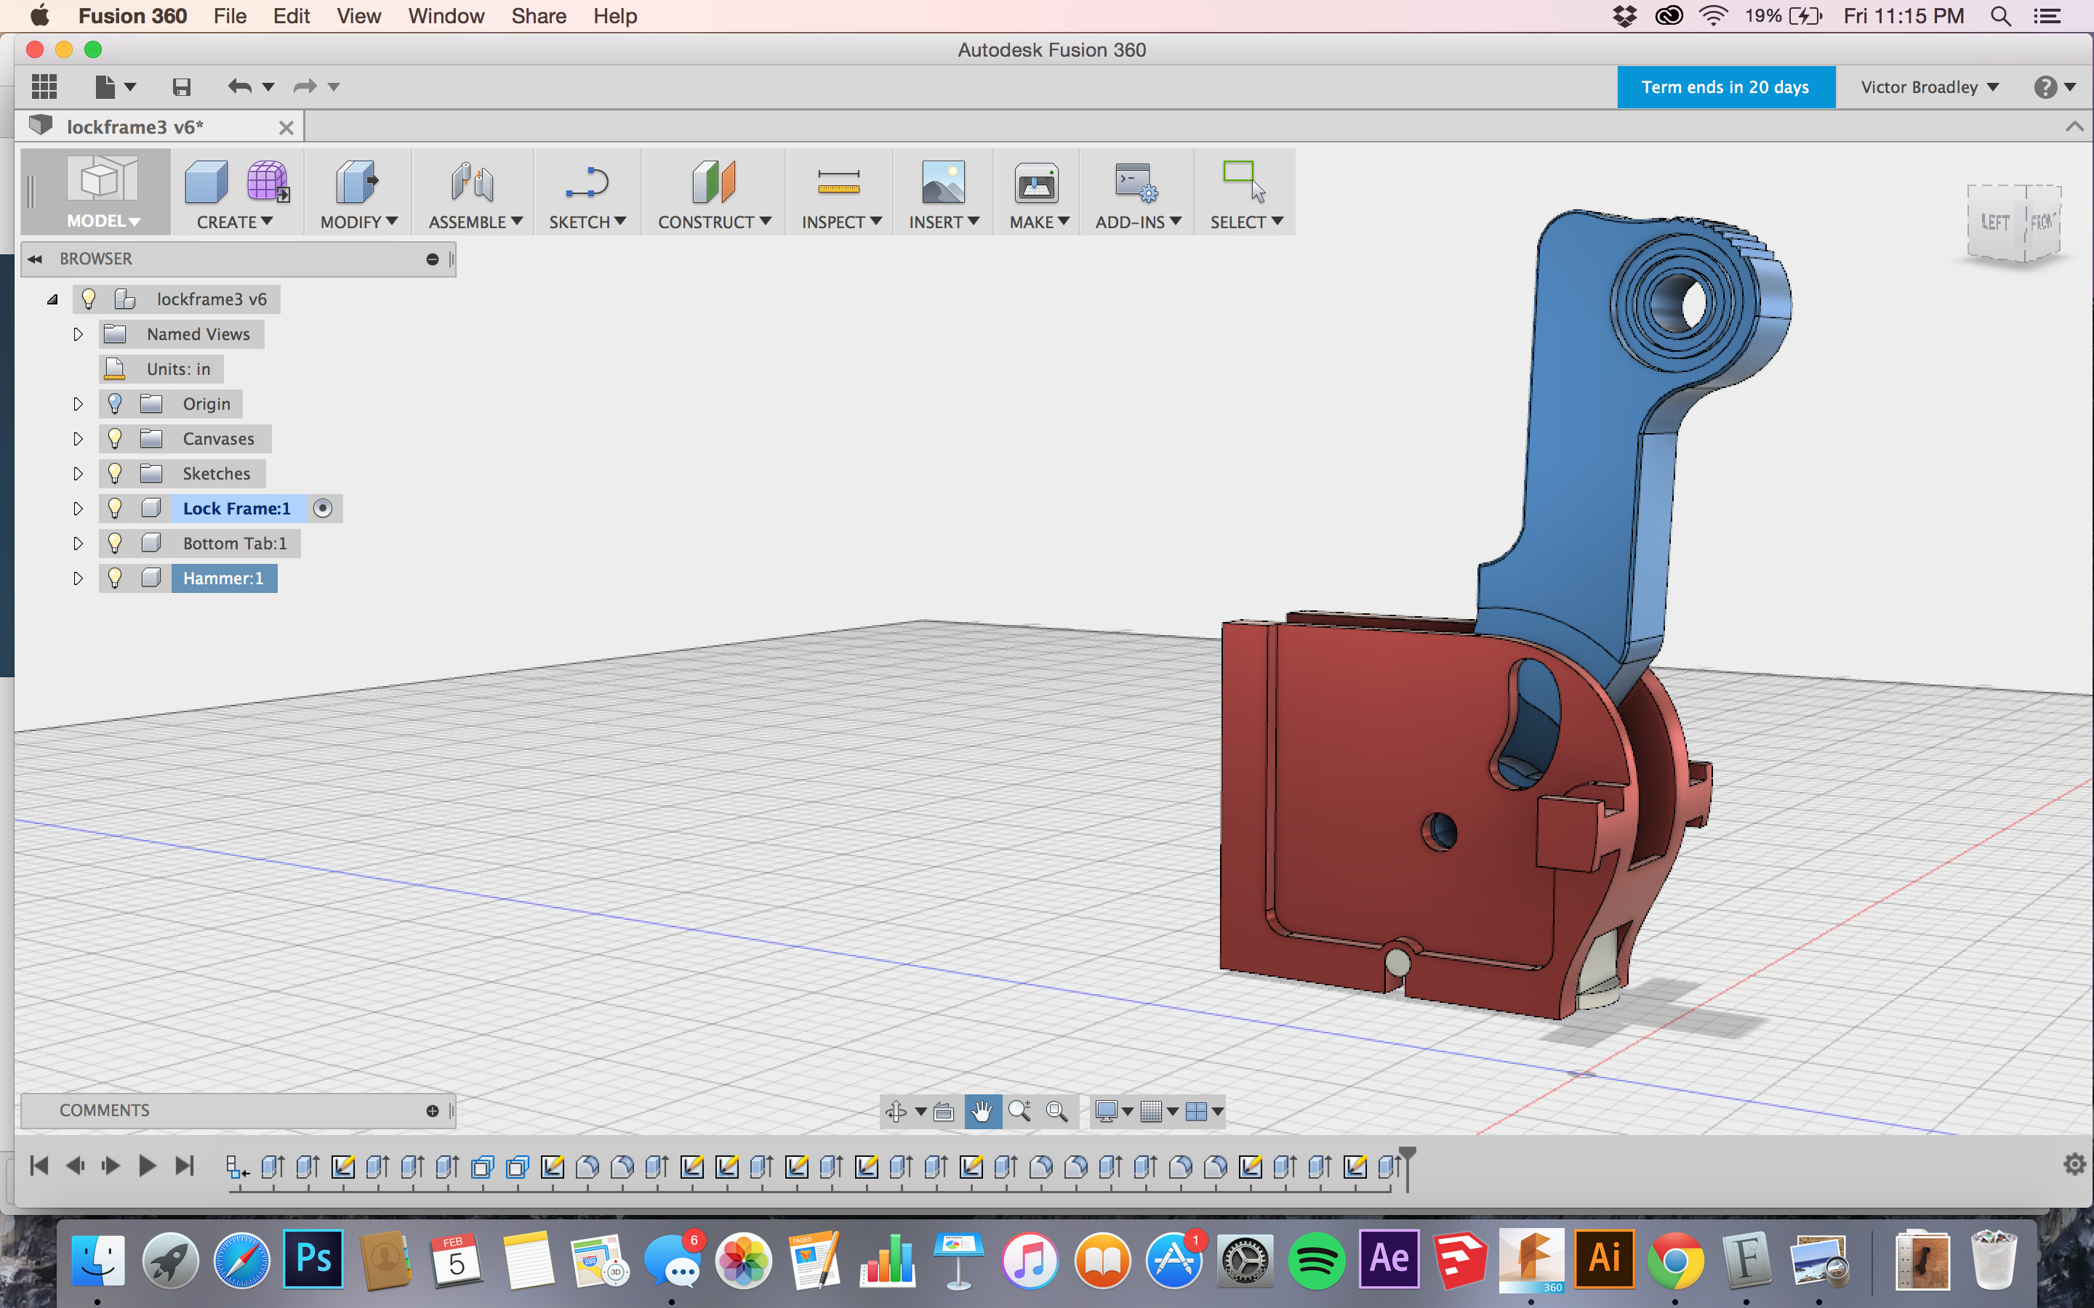Open Display Settings monitor icon
Image resolution: width=2094 pixels, height=1308 pixels.
(x=1106, y=1111)
